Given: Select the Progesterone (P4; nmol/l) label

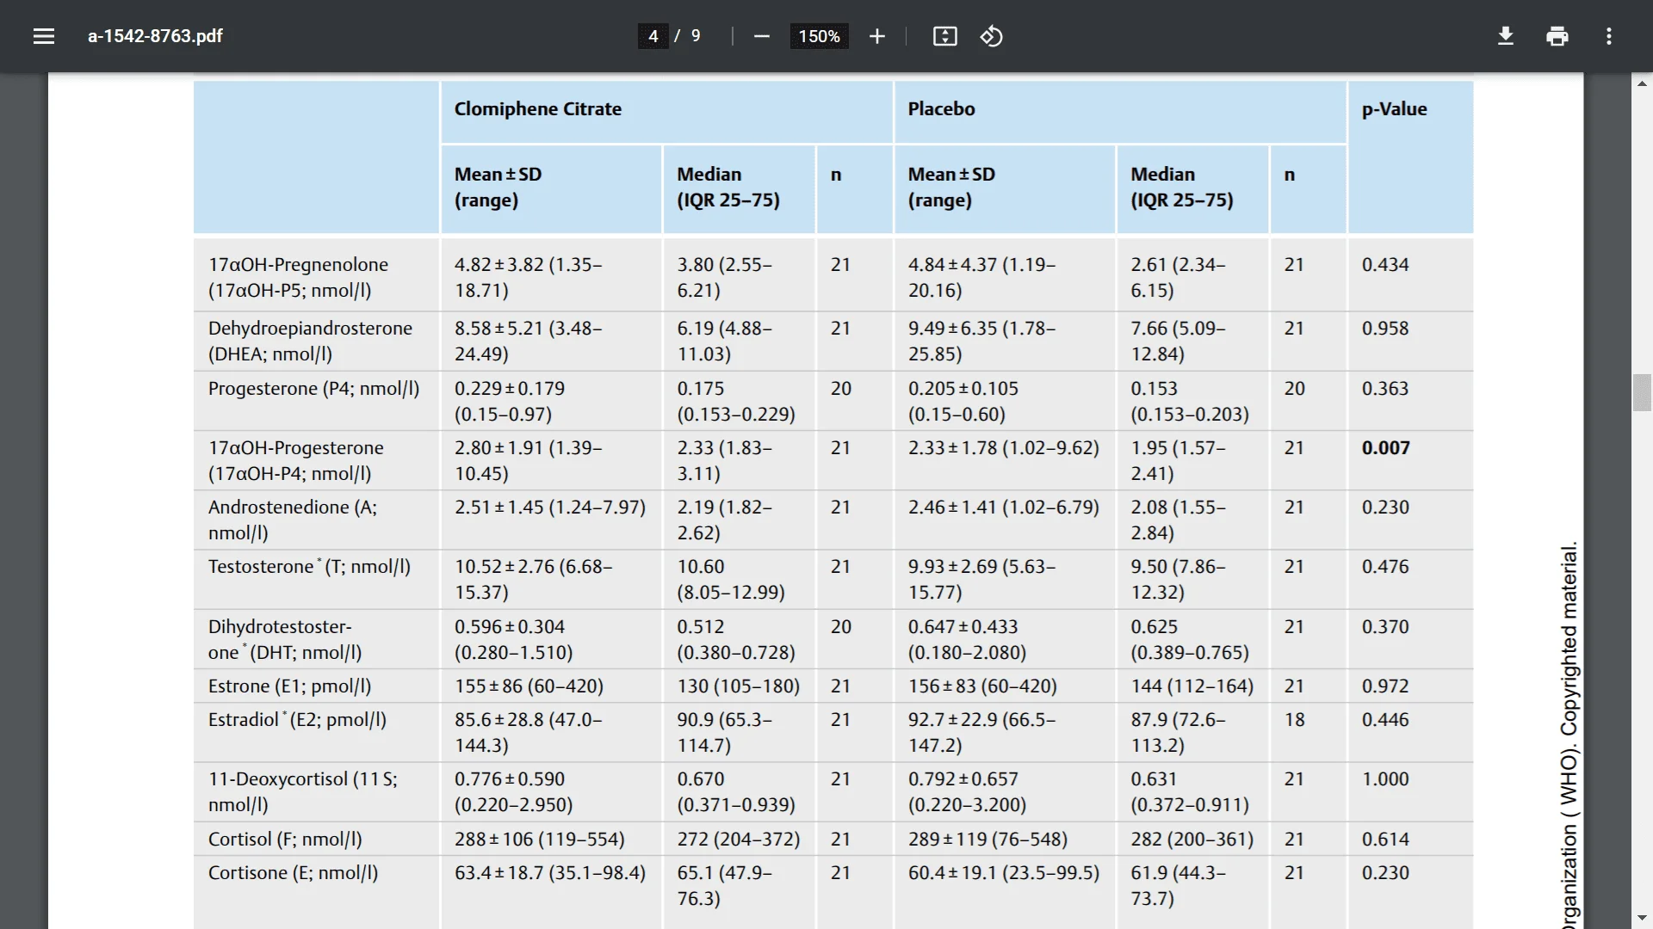Looking at the screenshot, I should 313,389.
